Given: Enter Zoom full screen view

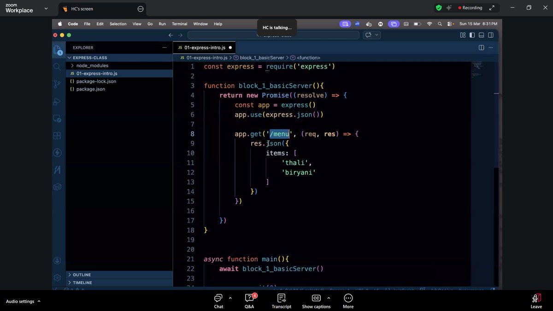Looking at the screenshot, I should point(492,8).
